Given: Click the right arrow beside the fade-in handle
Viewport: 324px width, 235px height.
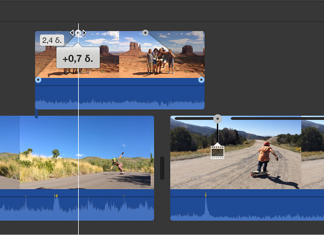Looking at the screenshot, I should pos(84,33).
